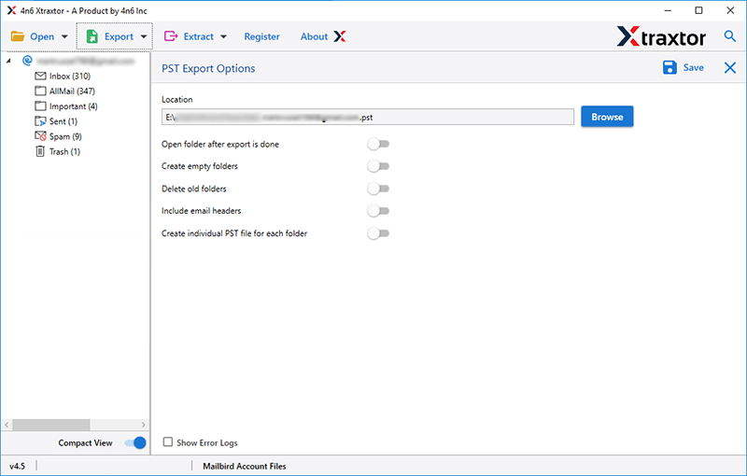Click the PST Export Options heading
The height and width of the screenshot is (476, 747).
208,68
